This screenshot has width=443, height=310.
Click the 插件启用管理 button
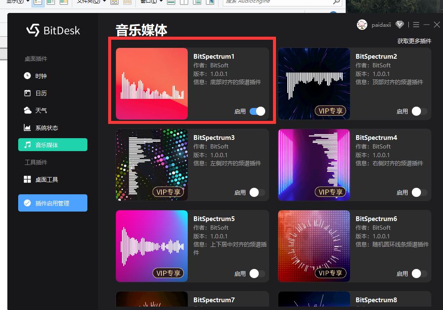coord(53,203)
